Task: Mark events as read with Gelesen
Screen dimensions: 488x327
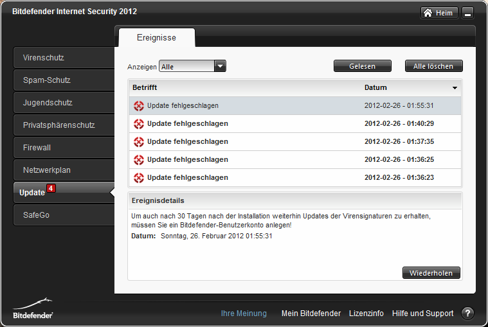Action: coord(362,66)
